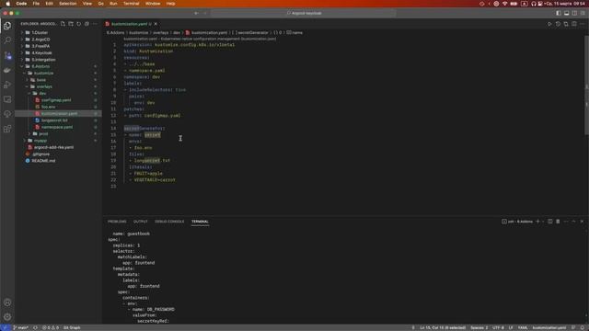
Task: Click the main branch indicator in status bar
Action: 21,327
